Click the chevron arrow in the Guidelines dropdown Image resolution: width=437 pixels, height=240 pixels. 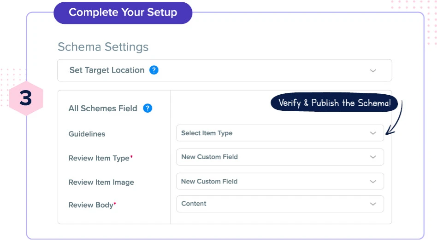coord(373,133)
